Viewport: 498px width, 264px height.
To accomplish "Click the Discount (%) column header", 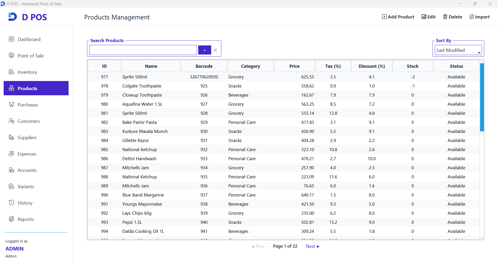I will click(372, 66).
